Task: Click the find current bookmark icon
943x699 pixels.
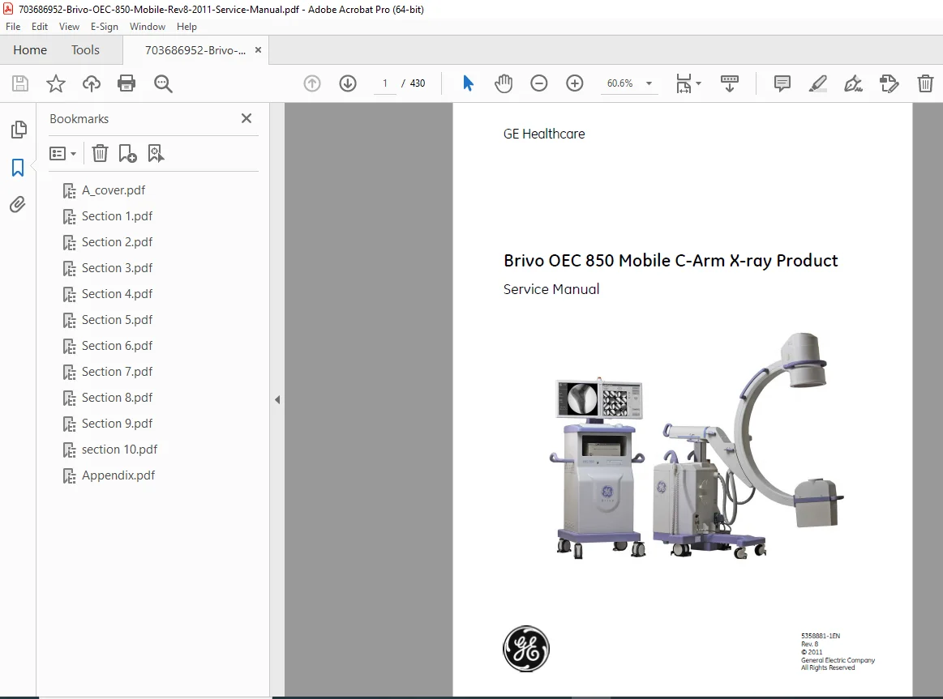Action: click(156, 154)
